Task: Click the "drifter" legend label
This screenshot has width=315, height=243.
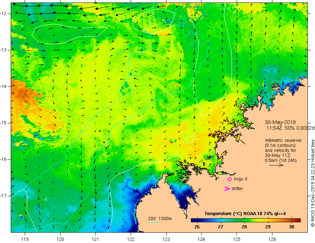Action: tap(237, 189)
